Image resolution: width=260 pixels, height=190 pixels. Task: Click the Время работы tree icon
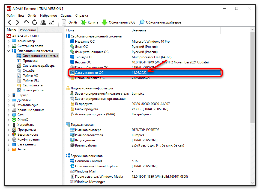click(x=19, y=90)
